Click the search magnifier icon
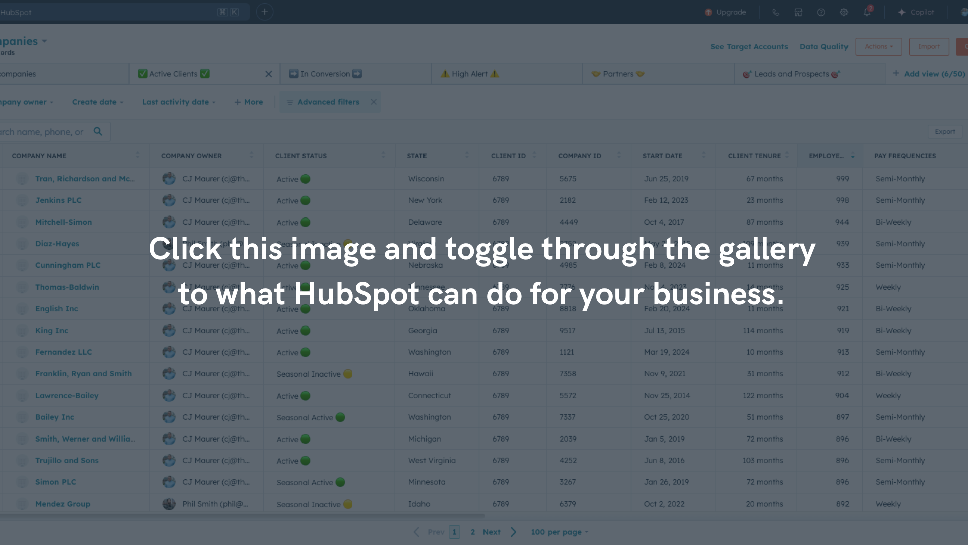The height and width of the screenshot is (545, 968). [98, 132]
